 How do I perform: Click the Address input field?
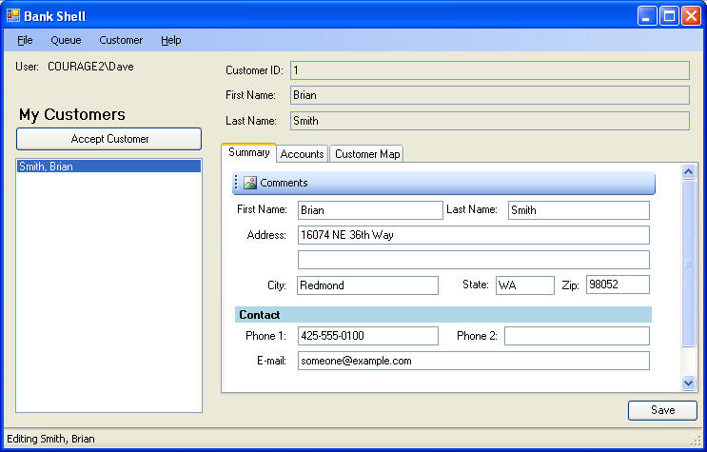(x=473, y=235)
